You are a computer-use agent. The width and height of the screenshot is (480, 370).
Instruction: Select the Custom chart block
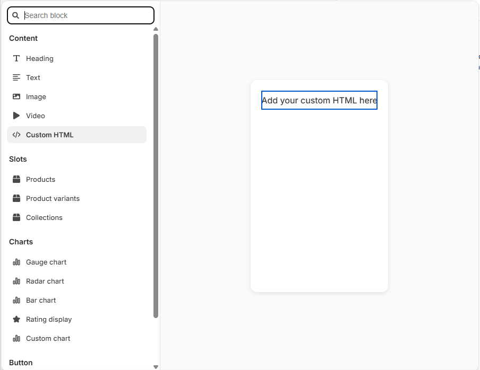click(x=47, y=338)
